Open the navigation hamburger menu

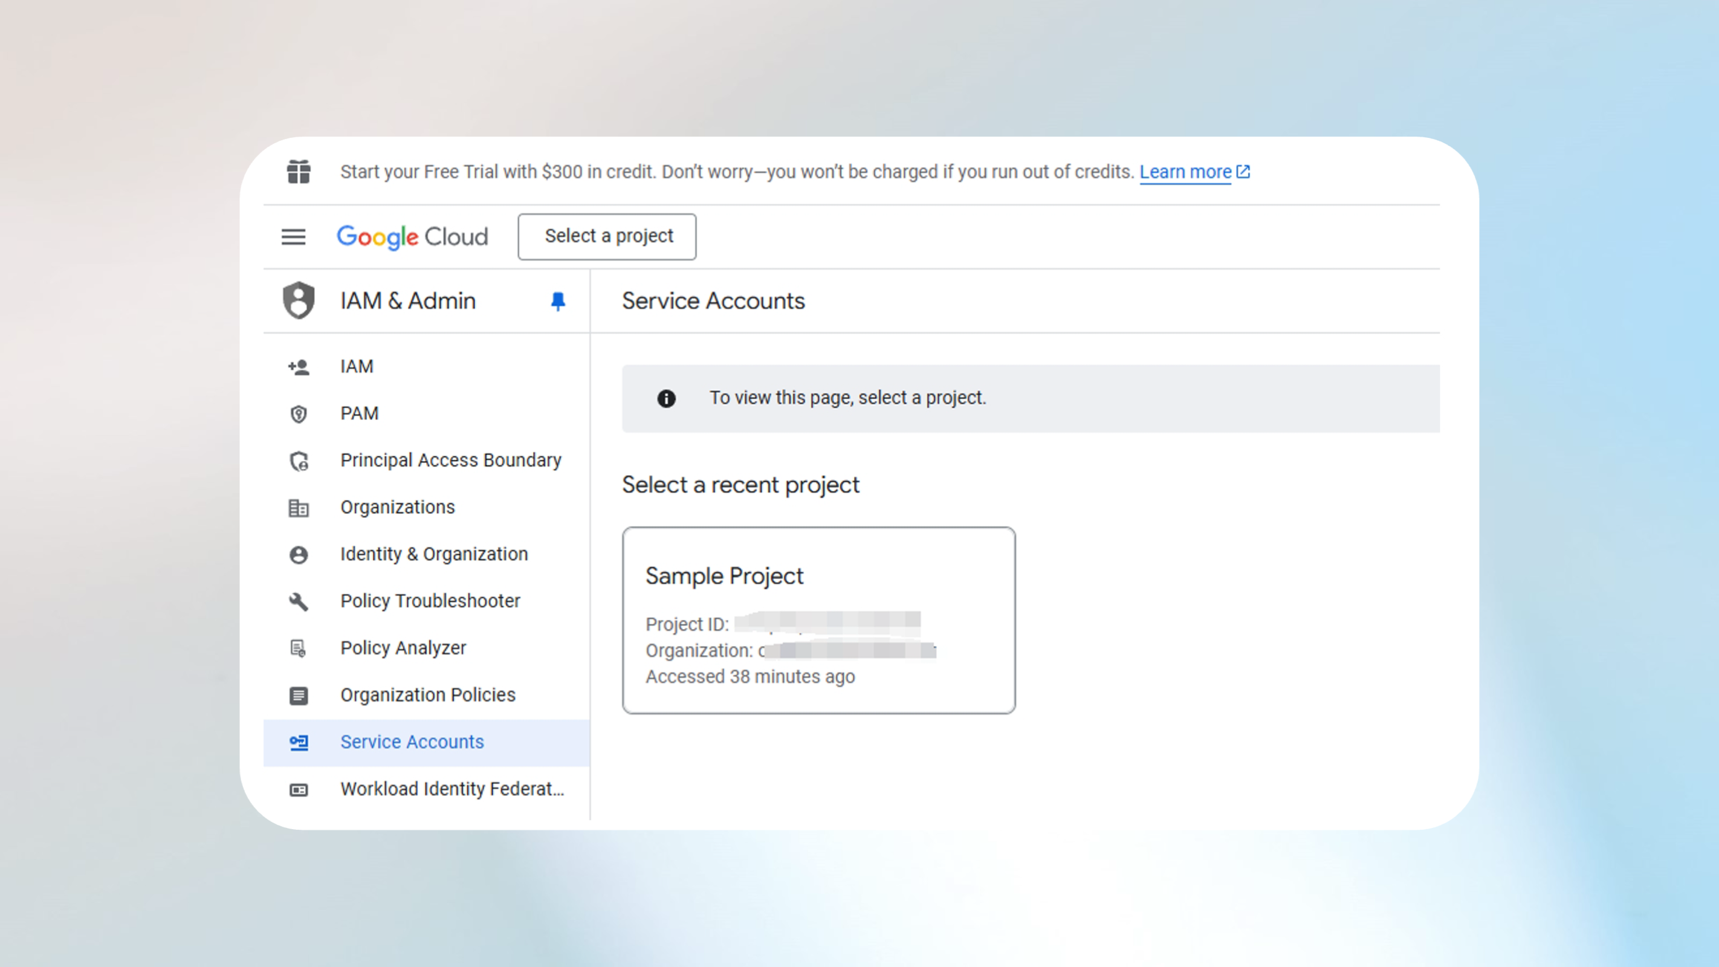(293, 236)
